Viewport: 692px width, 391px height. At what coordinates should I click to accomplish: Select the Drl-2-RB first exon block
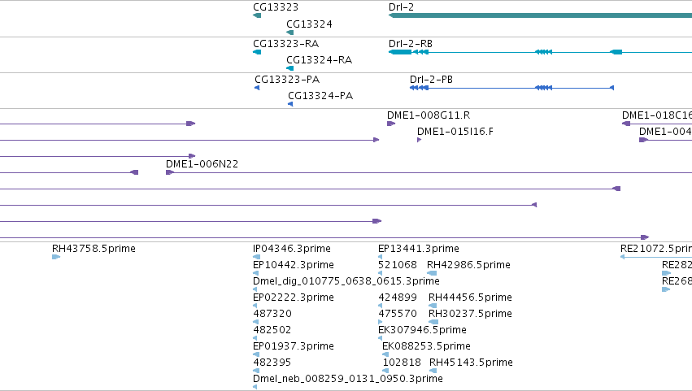[x=400, y=52]
